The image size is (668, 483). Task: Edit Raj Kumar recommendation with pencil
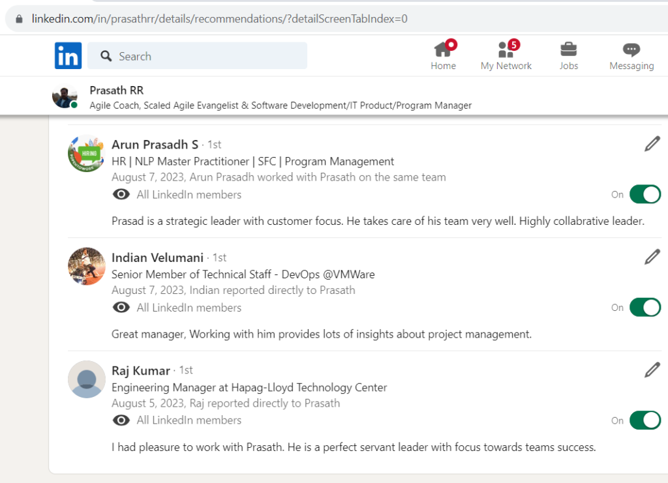(652, 370)
